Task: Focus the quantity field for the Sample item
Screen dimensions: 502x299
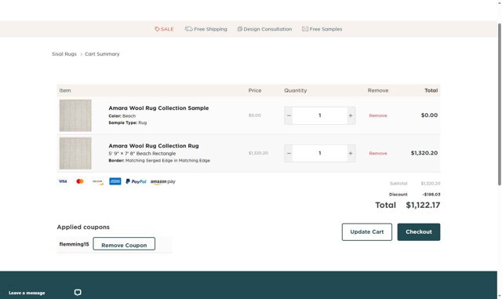Action: coord(320,115)
